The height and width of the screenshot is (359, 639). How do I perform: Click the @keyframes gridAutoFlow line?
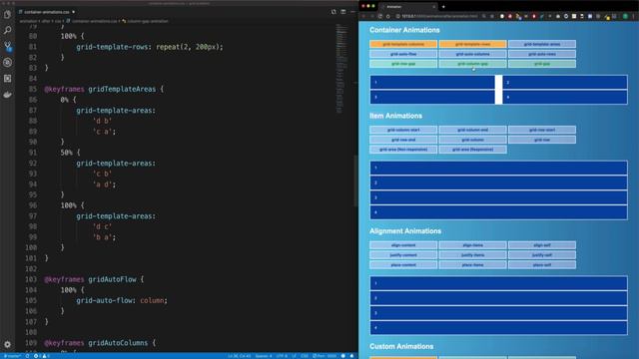click(94, 279)
